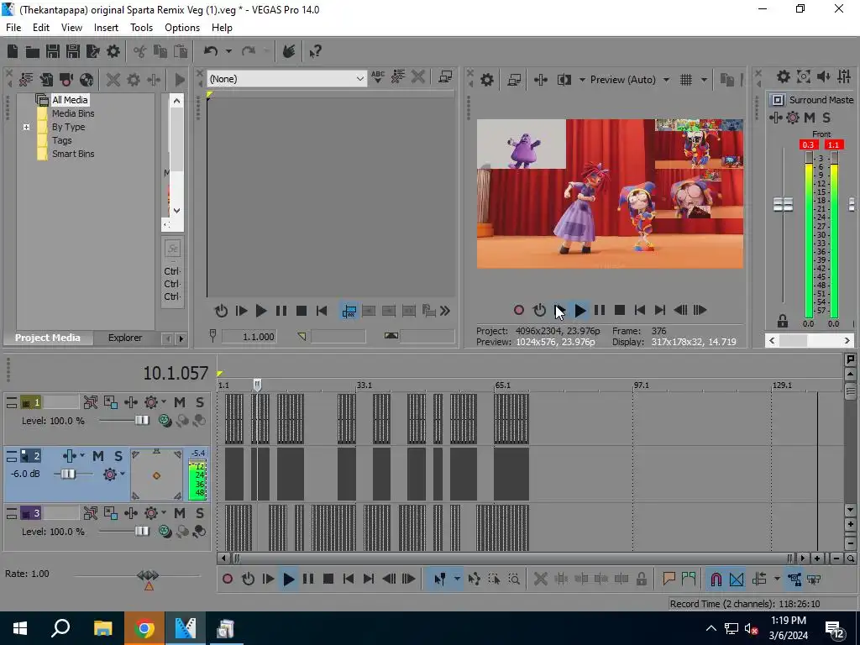Image resolution: width=860 pixels, height=645 pixels.
Task: Select the Zoom Edit tool magnifier icon
Action: (515, 579)
